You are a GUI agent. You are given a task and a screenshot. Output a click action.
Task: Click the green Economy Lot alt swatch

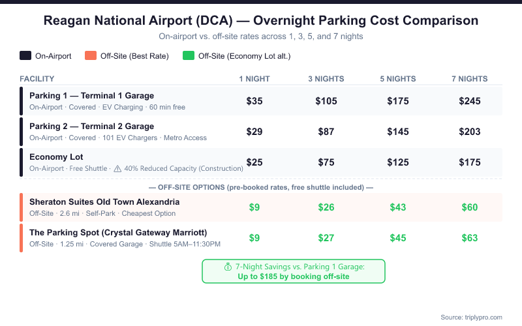tap(189, 56)
